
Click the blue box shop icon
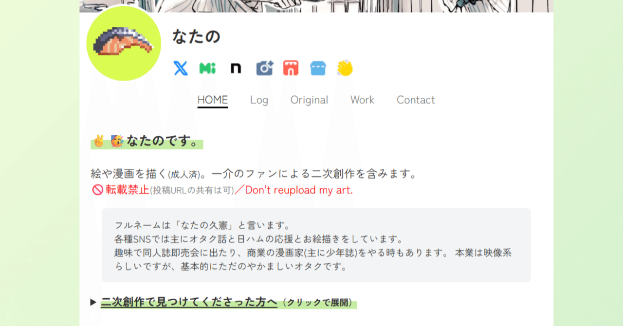pyautogui.click(x=317, y=68)
